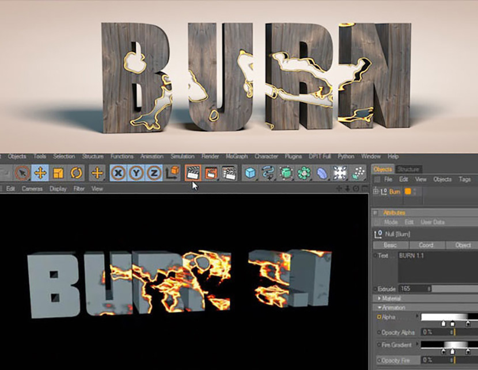Collapse the Animation section
The height and width of the screenshot is (370, 478).
pyautogui.click(x=379, y=308)
